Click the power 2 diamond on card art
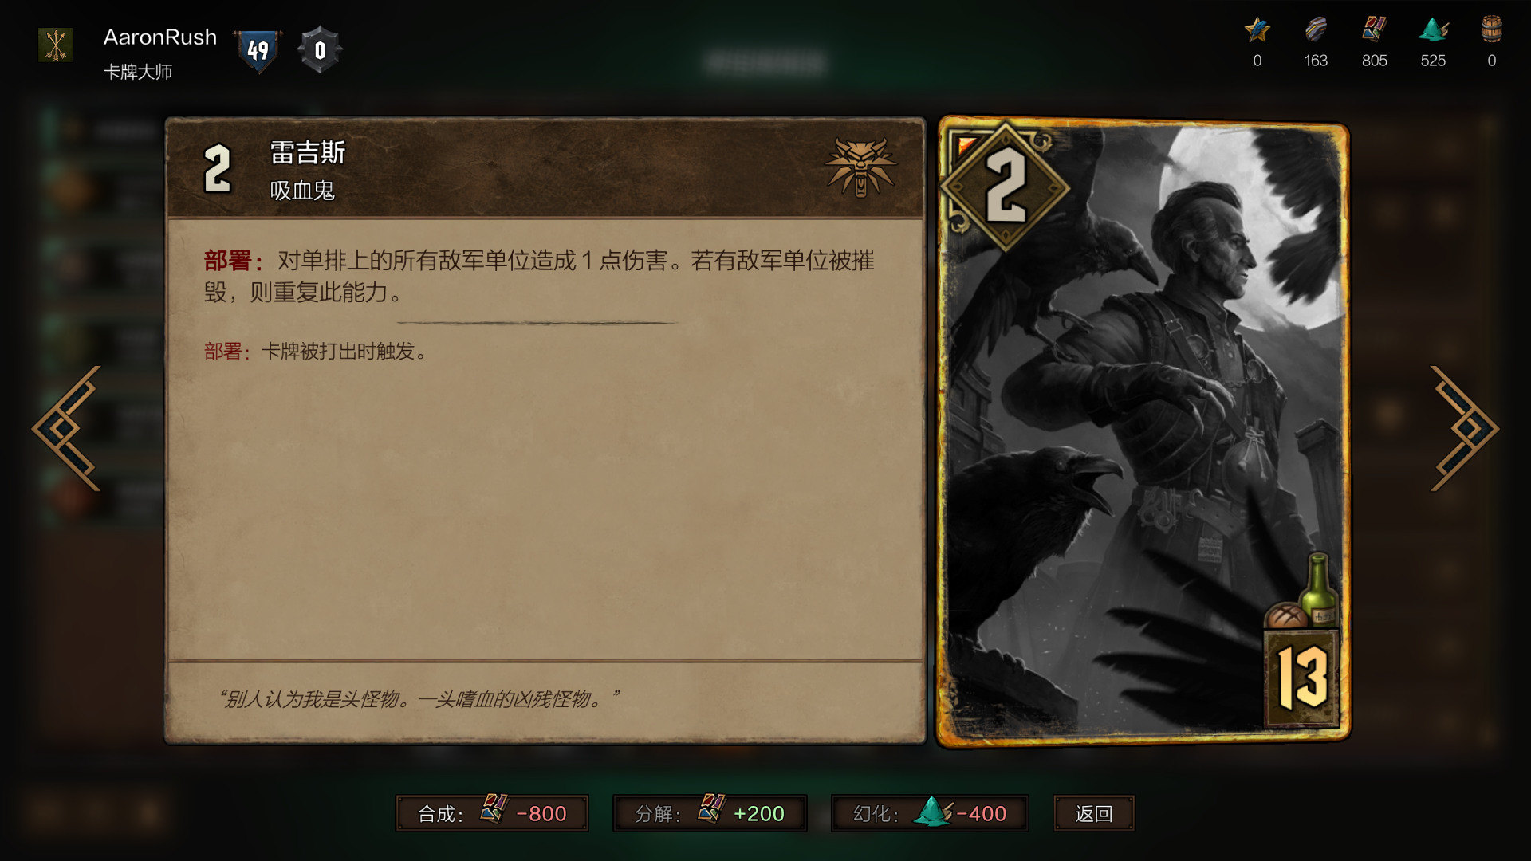Screen dimensions: 1531x861 pos(1005,187)
